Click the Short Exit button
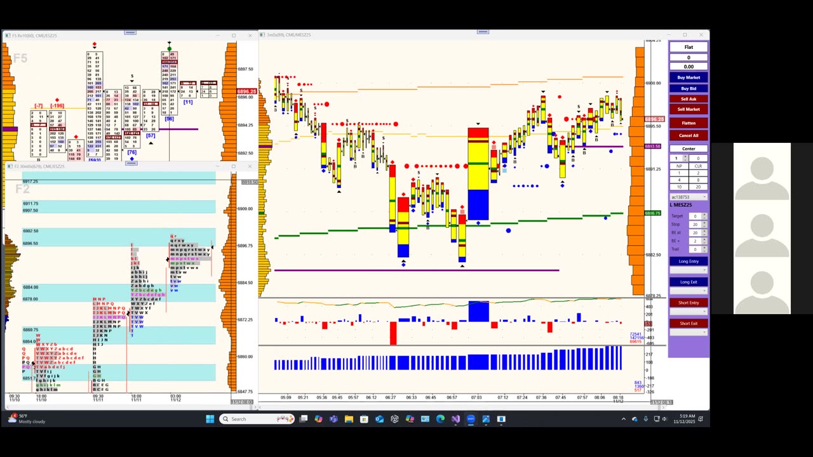 point(689,324)
